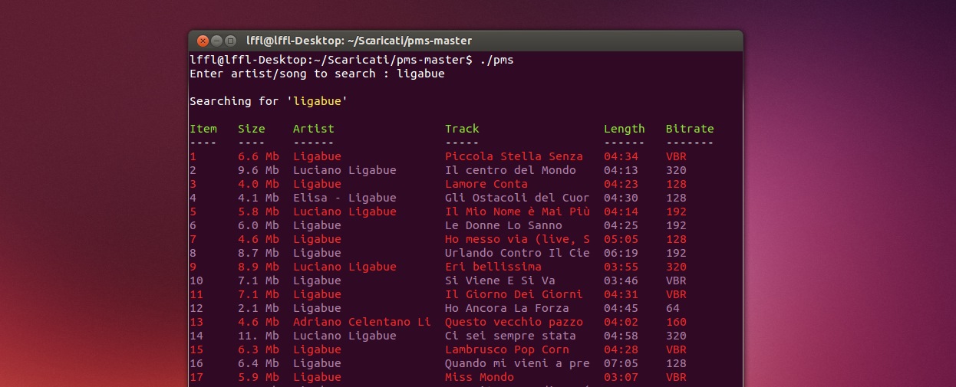Click Luciano Ligabue artist in item 2 row
The image size is (956, 387).
click(344, 170)
